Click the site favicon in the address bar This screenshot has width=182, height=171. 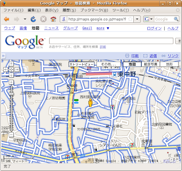click(64, 19)
